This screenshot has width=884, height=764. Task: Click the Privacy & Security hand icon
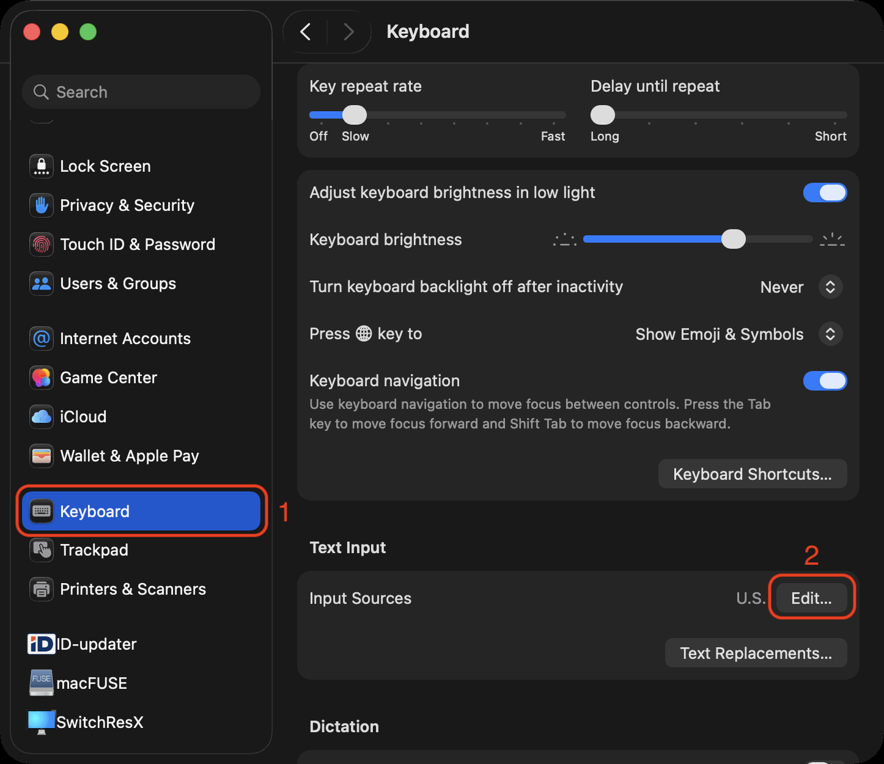pyautogui.click(x=42, y=205)
